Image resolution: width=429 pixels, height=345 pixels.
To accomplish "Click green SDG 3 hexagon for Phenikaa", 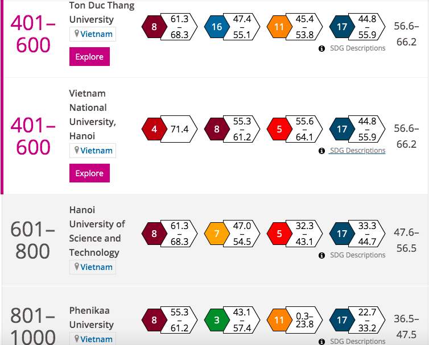I will (x=217, y=321).
